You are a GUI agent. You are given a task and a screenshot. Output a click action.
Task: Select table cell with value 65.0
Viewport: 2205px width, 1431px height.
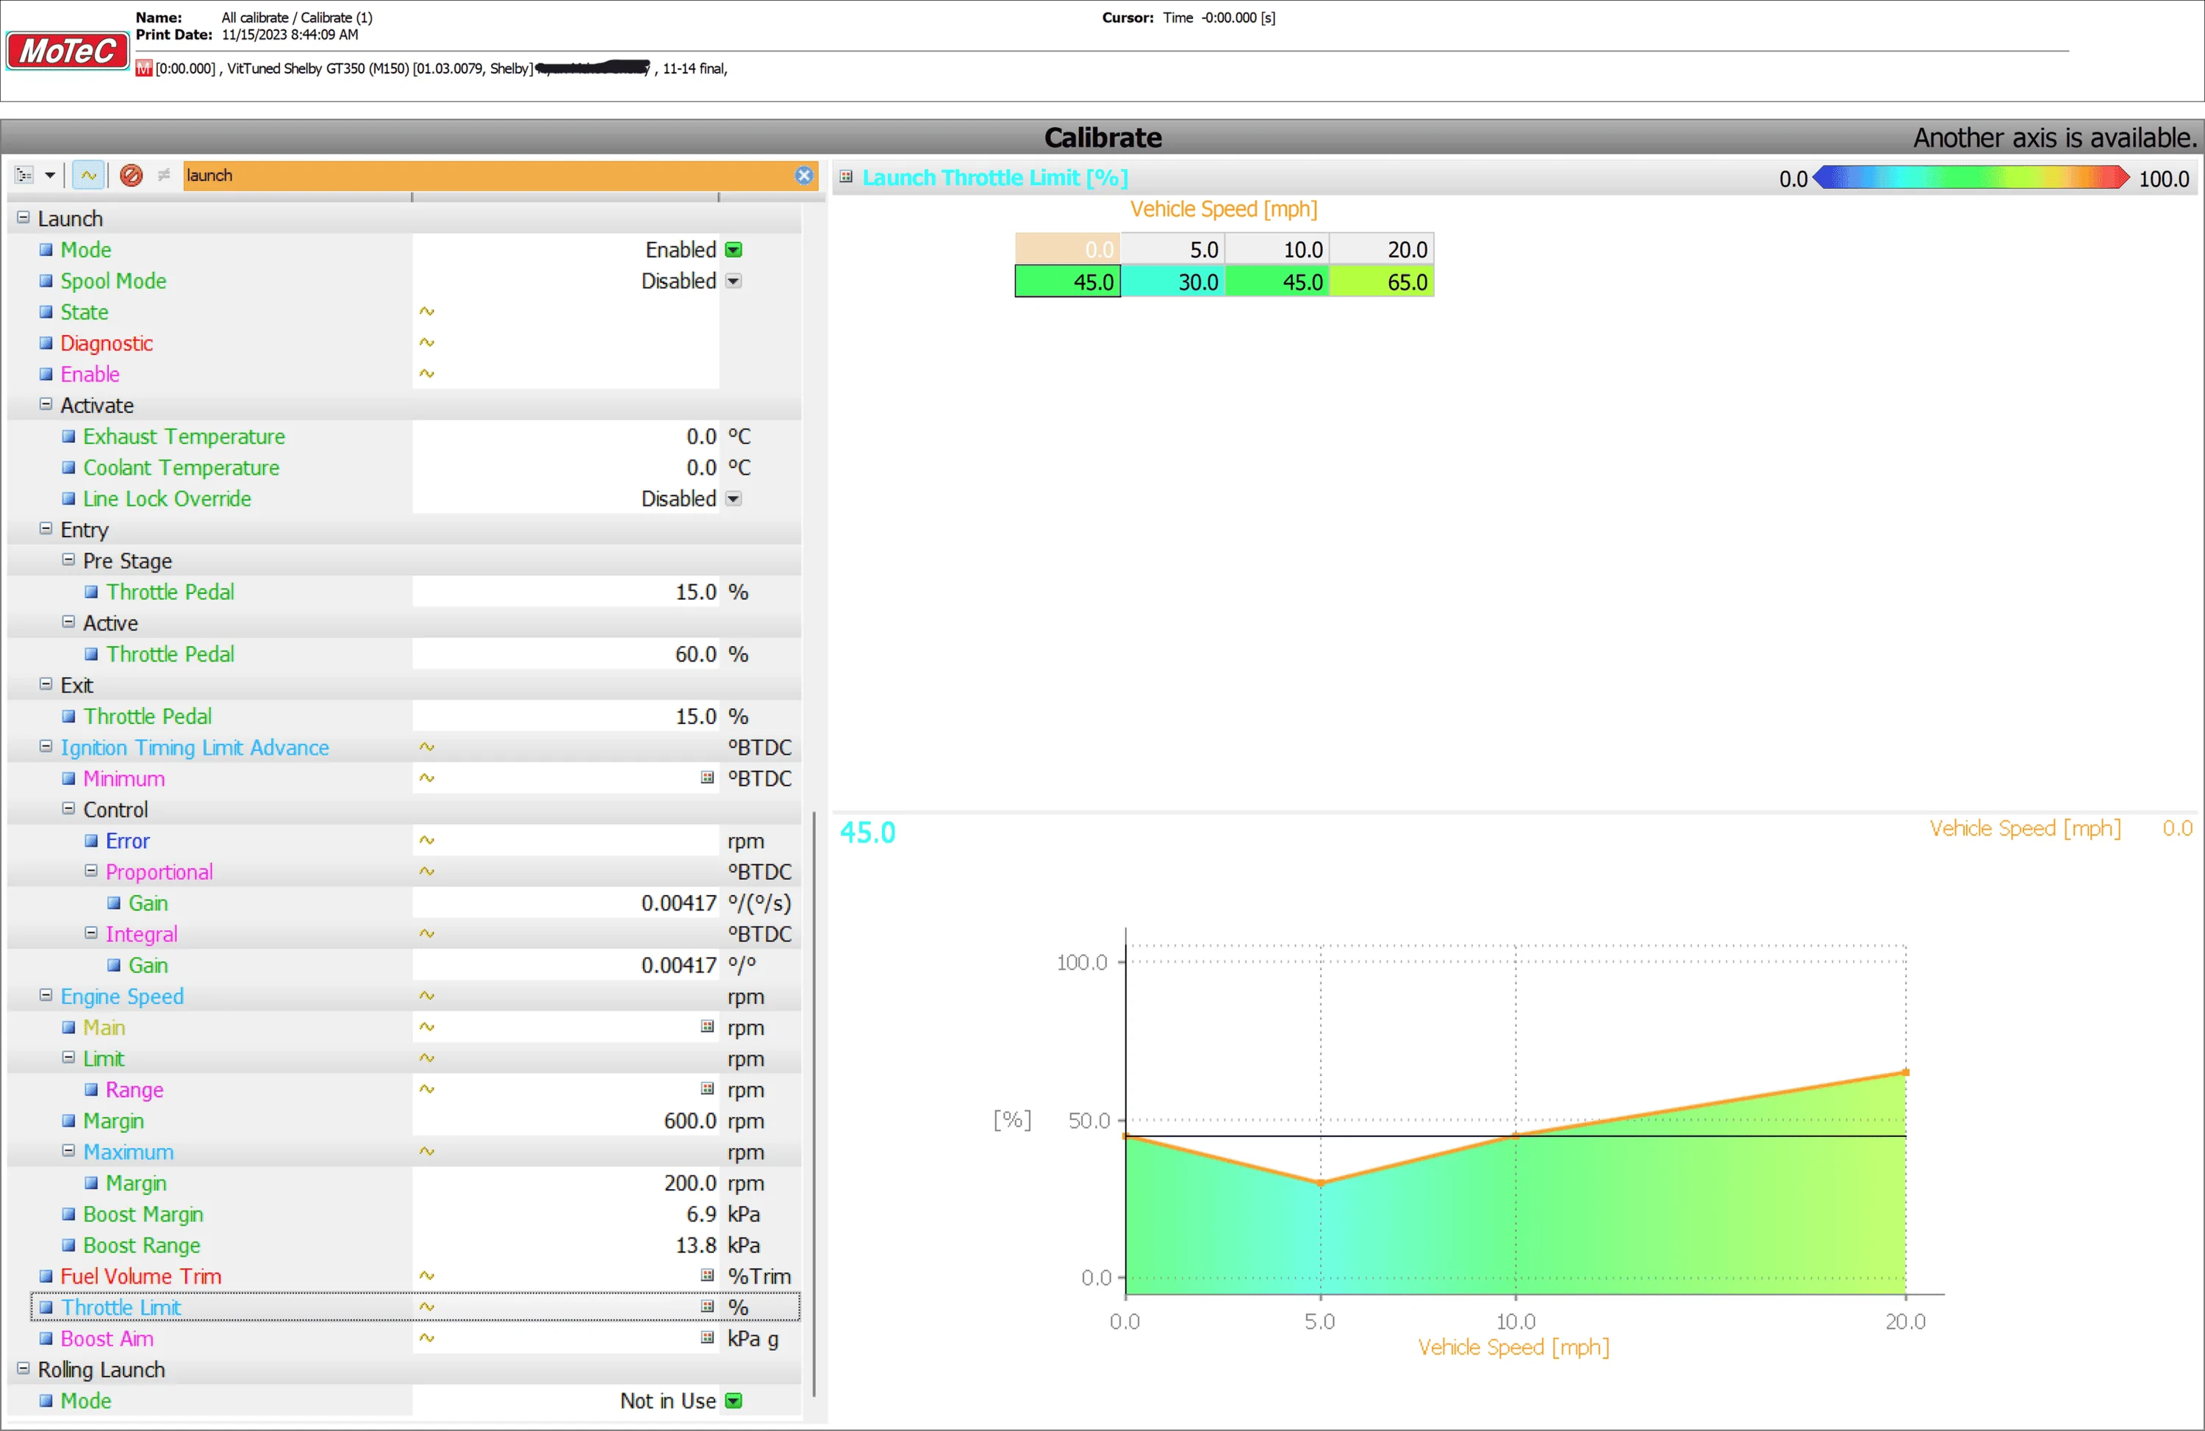tap(1381, 281)
